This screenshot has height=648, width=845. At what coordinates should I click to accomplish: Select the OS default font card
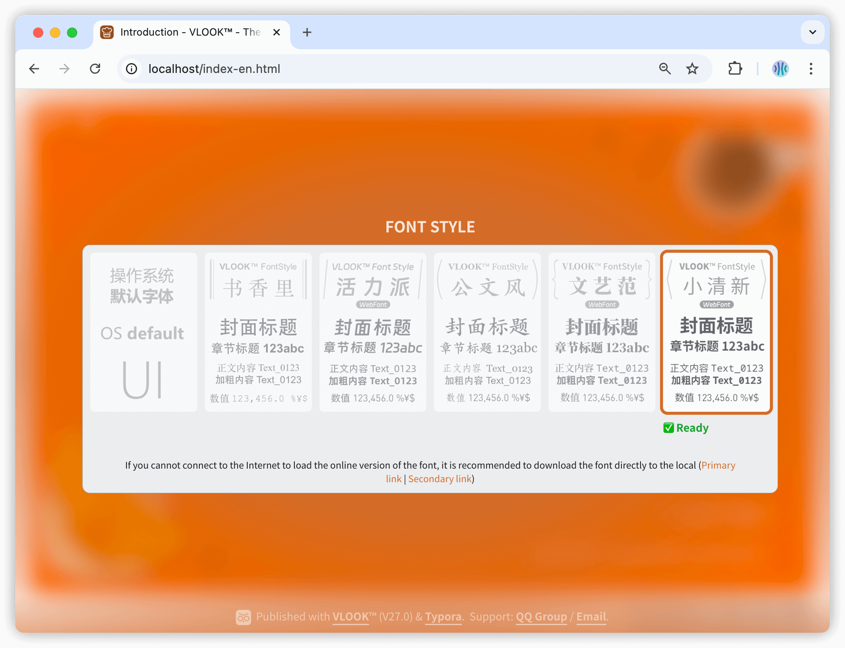[x=144, y=332]
